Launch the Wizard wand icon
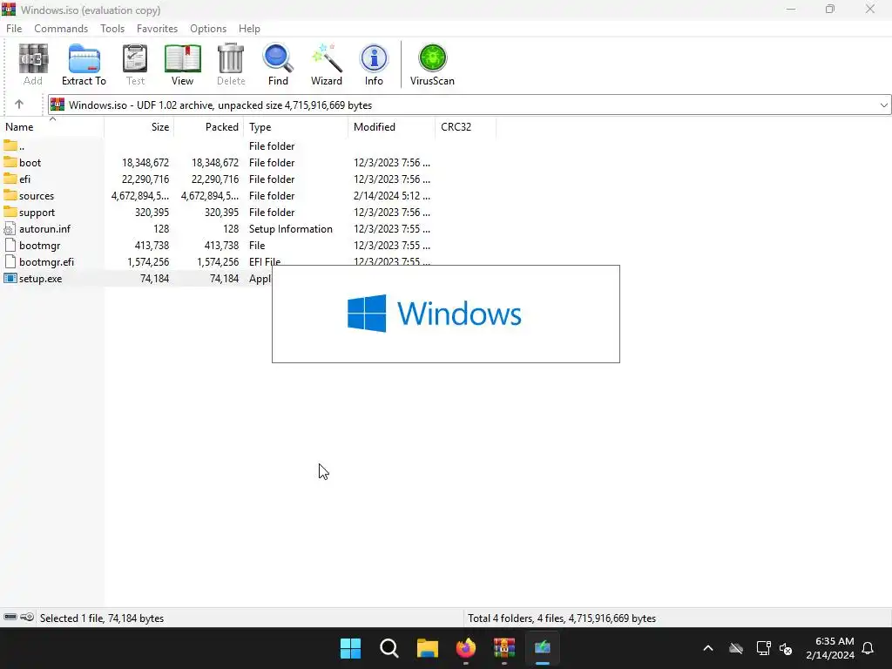The height and width of the screenshot is (669, 892). pyautogui.click(x=327, y=58)
